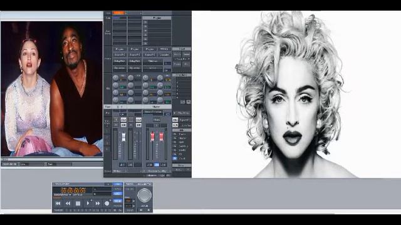Click the right red master fader

[162, 136]
